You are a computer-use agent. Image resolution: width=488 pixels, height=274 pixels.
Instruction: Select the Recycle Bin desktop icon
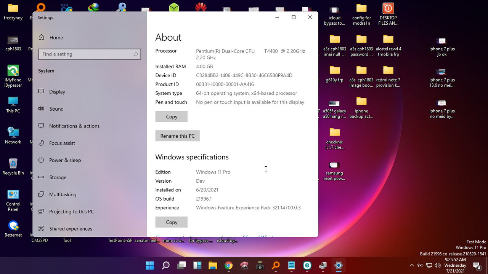pos(13,167)
